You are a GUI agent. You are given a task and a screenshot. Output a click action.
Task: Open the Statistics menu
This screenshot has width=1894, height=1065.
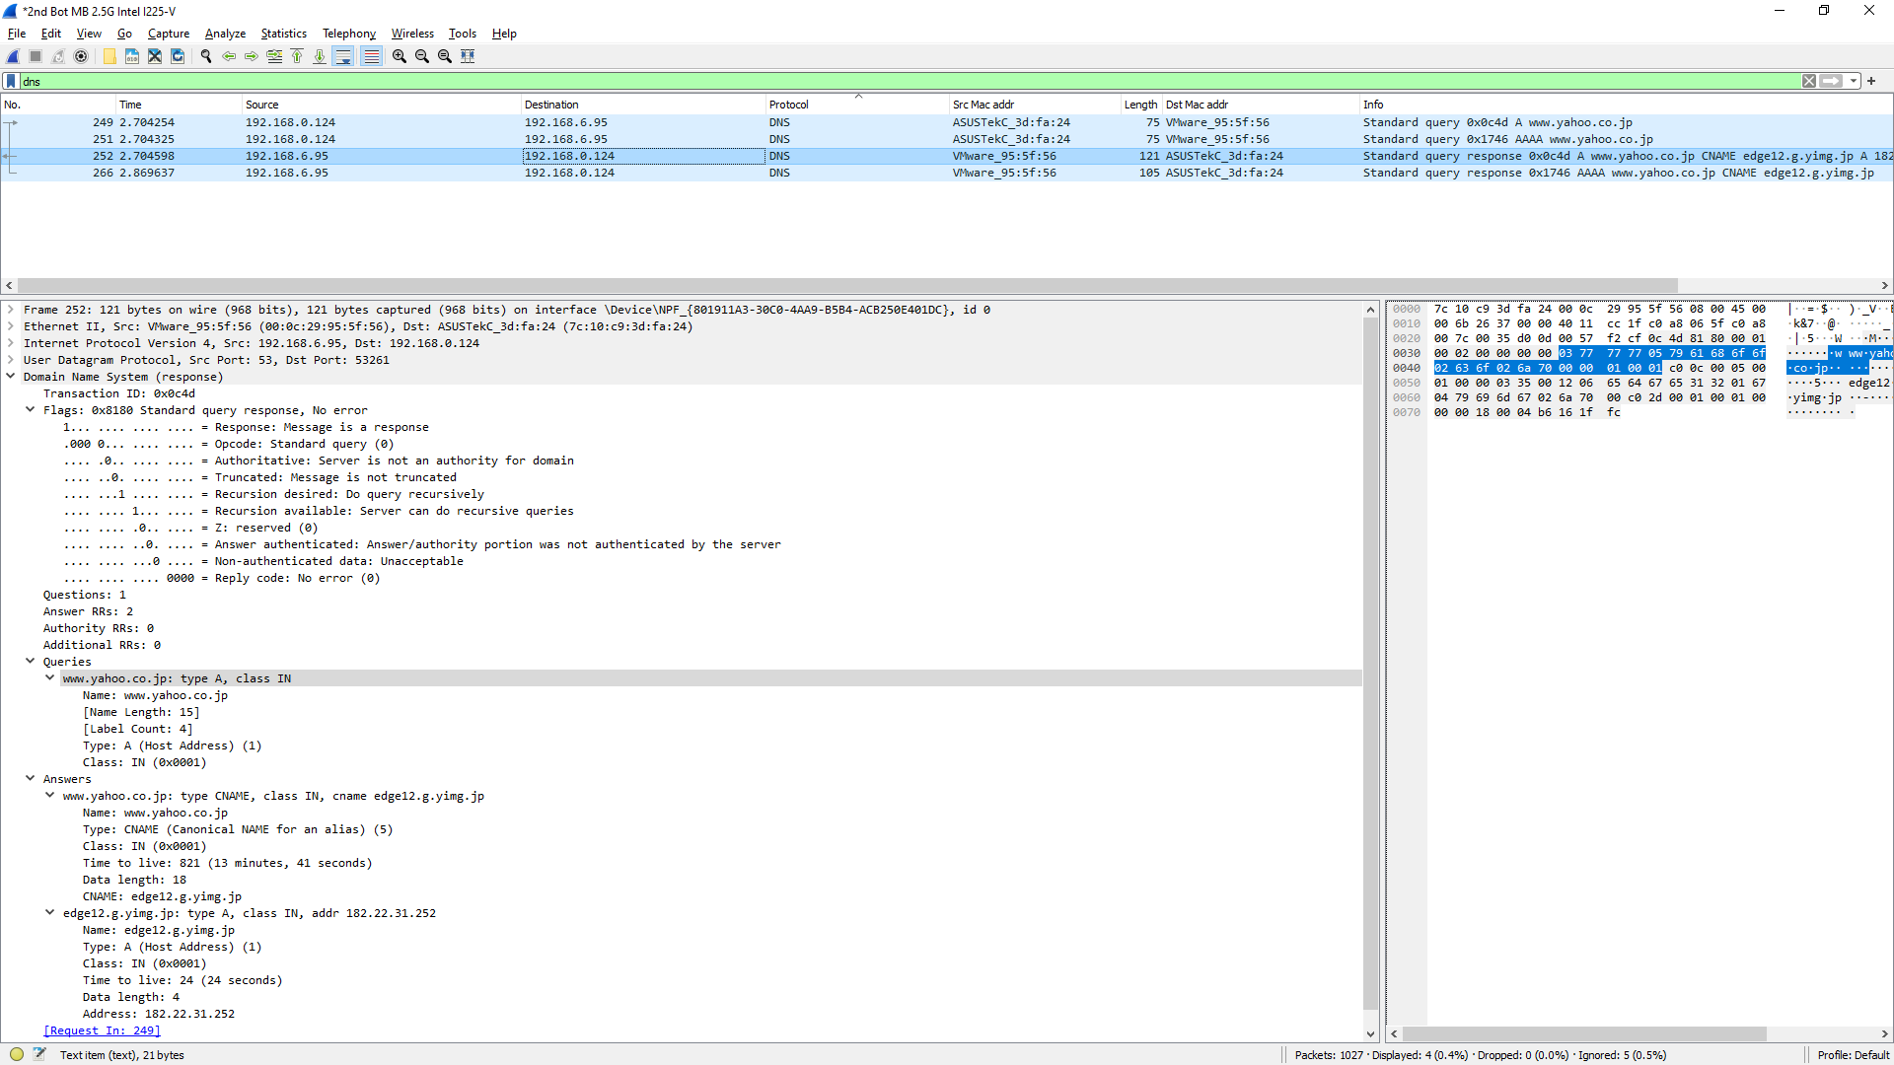pos(283,33)
